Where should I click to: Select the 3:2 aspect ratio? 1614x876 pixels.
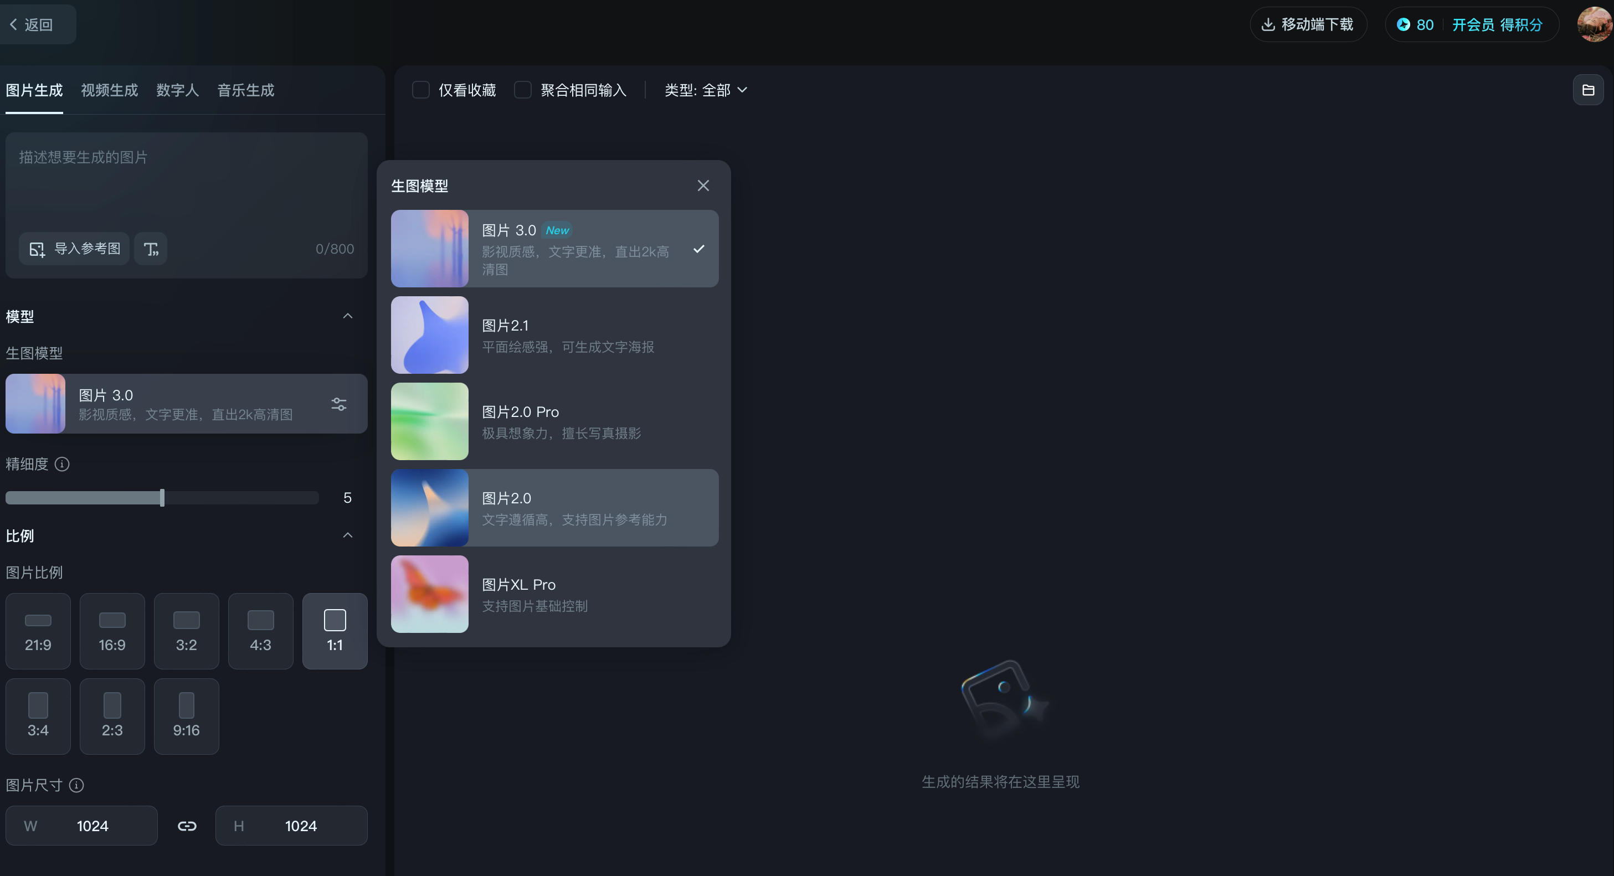click(187, 631)
